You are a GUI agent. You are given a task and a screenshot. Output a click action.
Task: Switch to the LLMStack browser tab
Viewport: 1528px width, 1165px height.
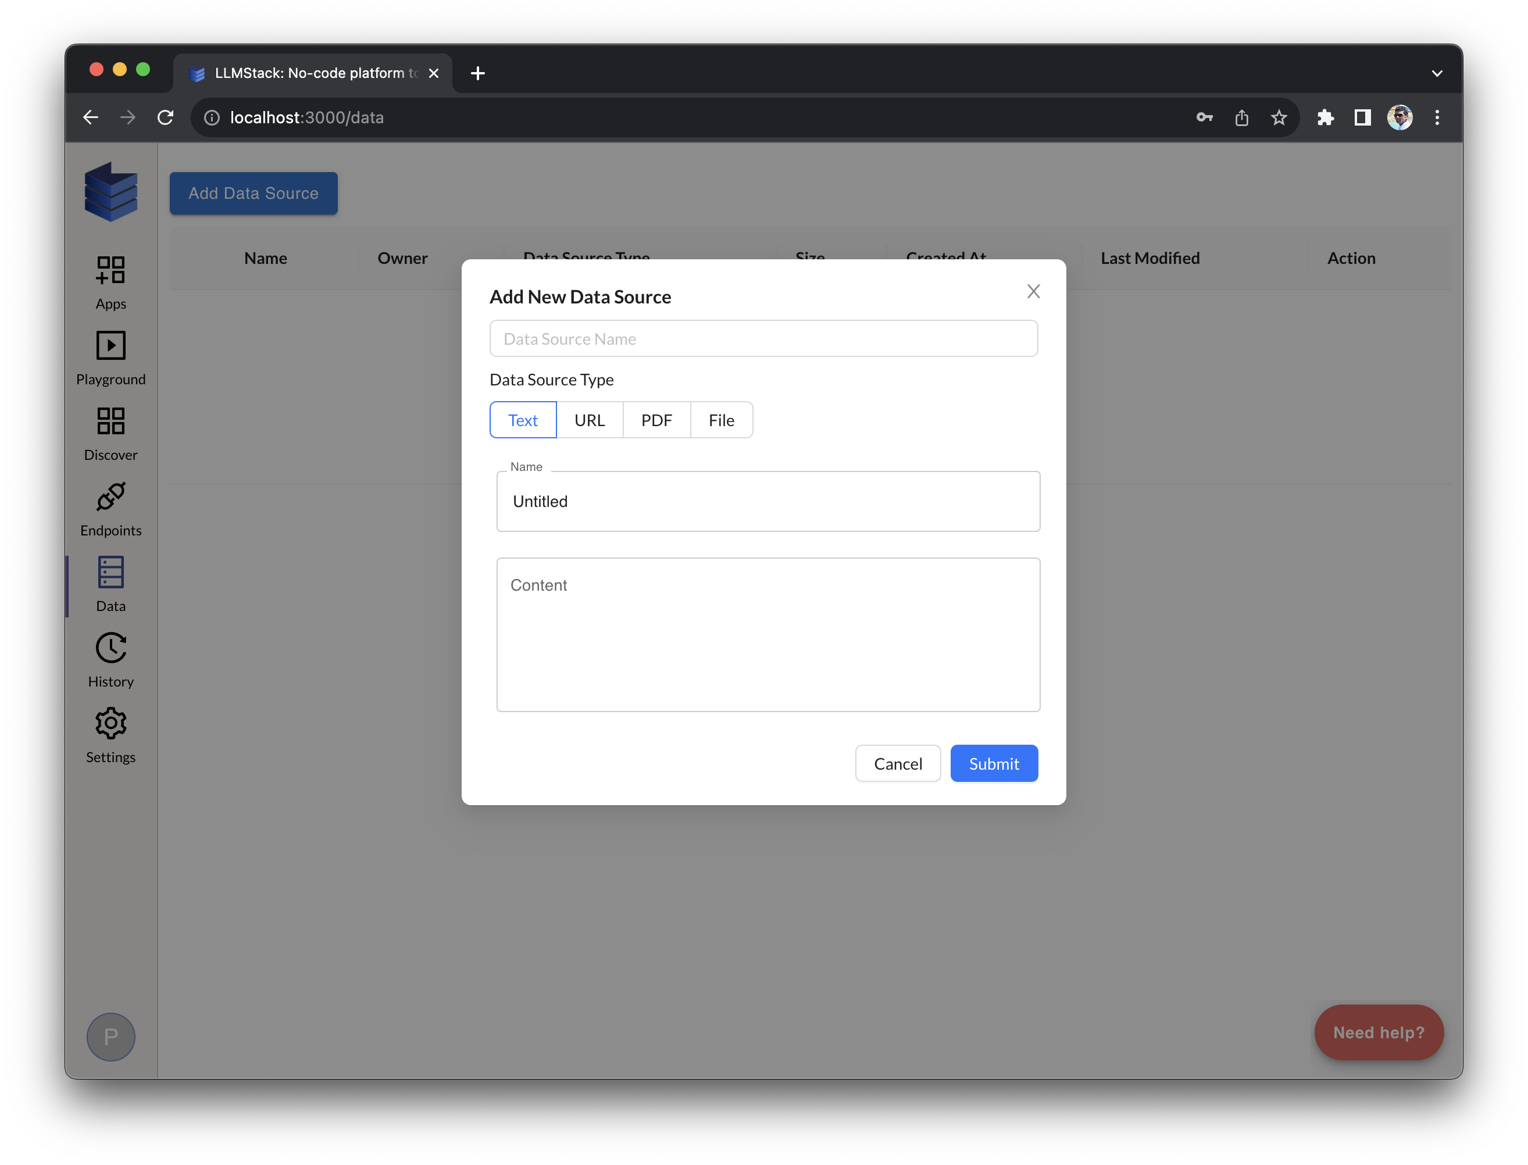tap(305, 73)
